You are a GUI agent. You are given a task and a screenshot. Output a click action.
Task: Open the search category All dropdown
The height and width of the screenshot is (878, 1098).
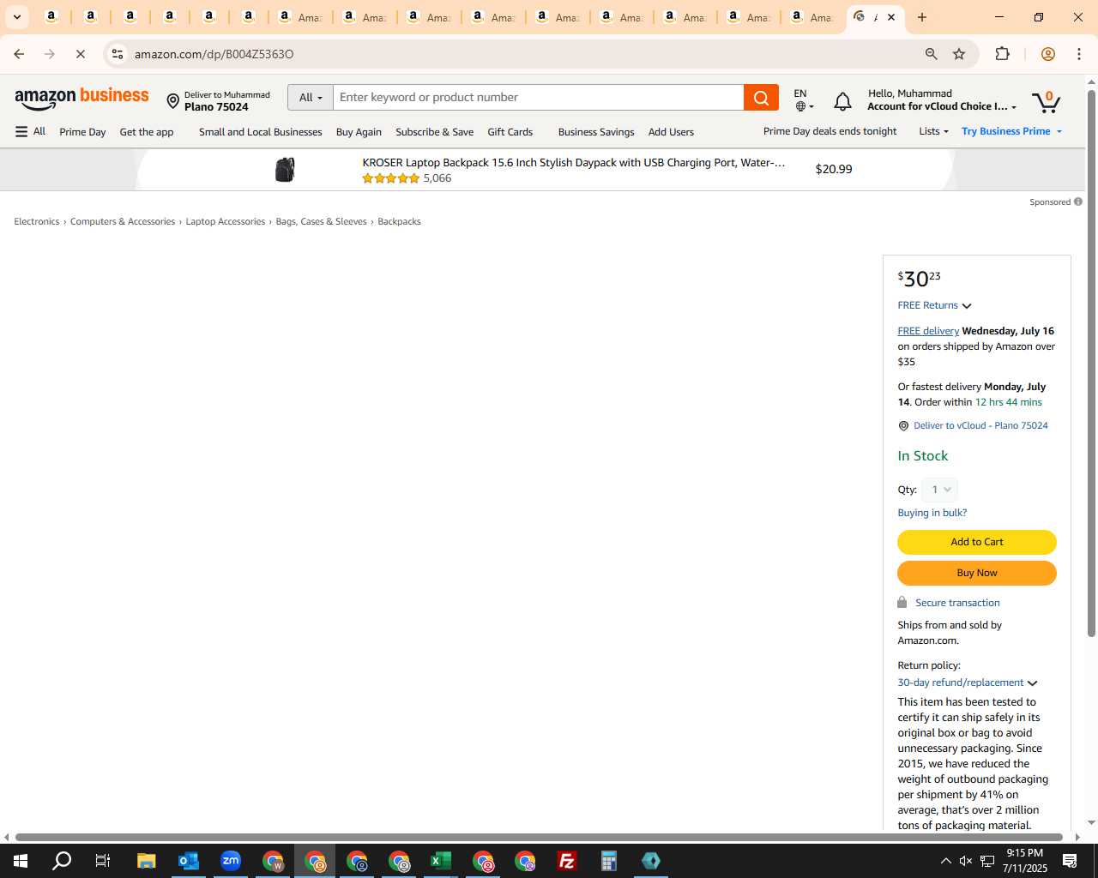pos(311,98)
